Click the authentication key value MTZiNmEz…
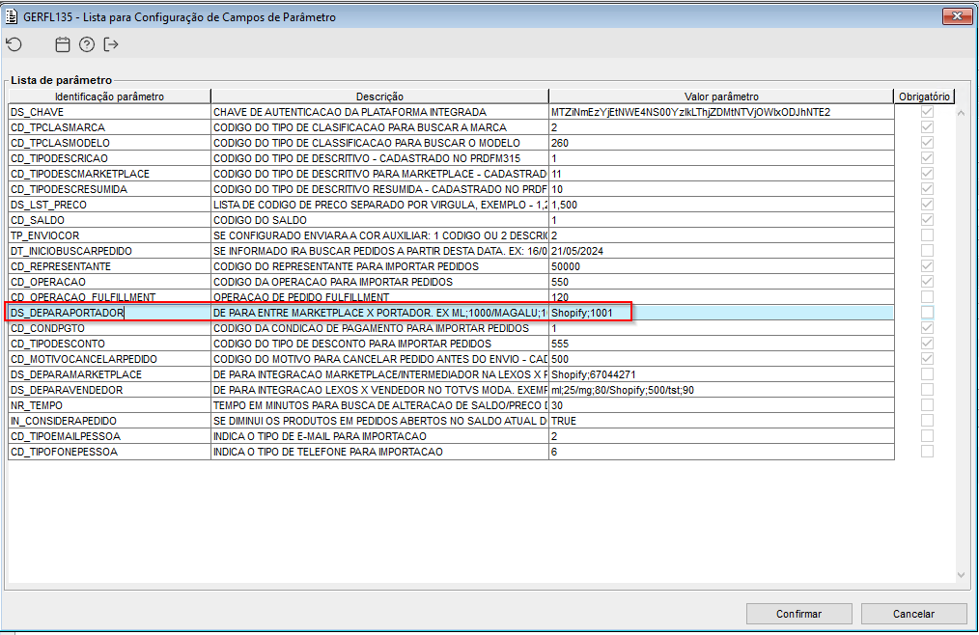Viewport: 979px width, 635px height. coord(721,112)
